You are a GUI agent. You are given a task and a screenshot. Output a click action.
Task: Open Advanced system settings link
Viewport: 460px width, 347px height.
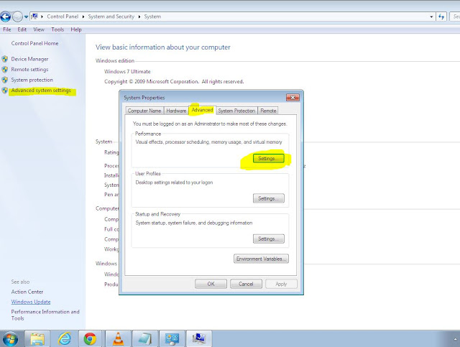(x=41, y=90)
